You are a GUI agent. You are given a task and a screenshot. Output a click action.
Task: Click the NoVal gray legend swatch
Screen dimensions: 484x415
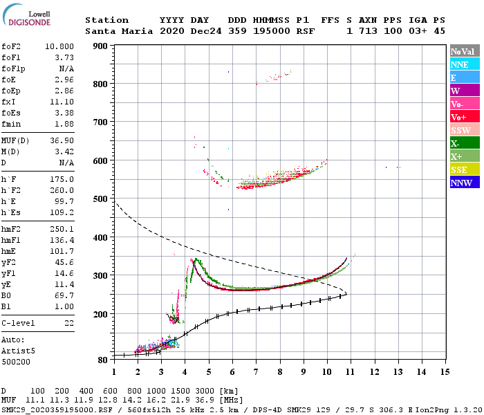[x=465, y=51]
